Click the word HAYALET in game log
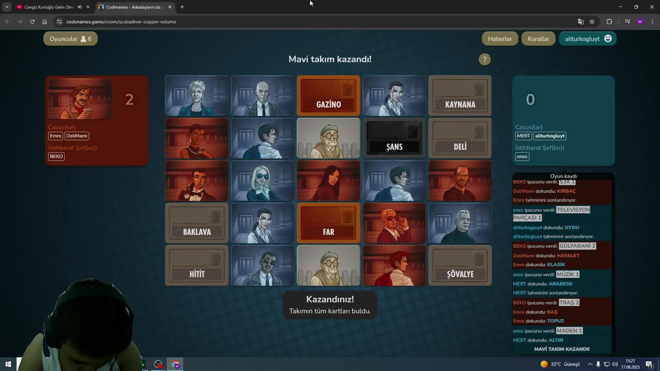The height and width of the screenshot is (371, 660). 568,256
